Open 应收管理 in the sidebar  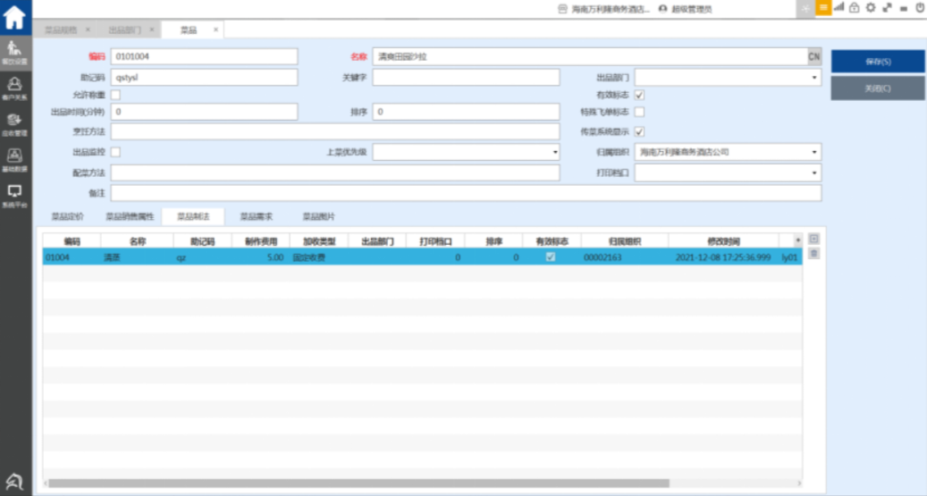pos(15,124)
